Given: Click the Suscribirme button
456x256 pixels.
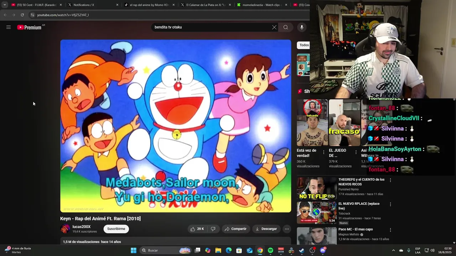Looking at the screenshot, I should 116,229.
